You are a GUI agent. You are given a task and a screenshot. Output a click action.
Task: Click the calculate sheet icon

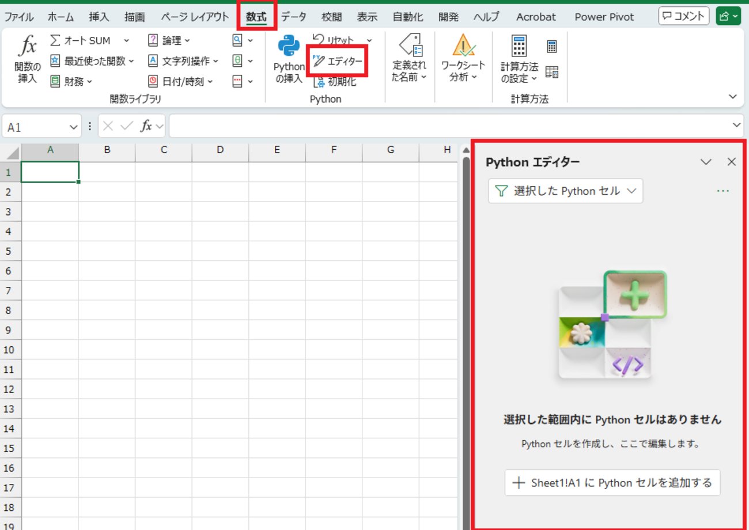pyautogui.click(x=552, y=72)
